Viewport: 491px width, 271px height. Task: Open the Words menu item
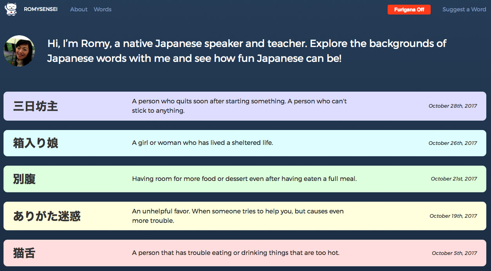[103, 9]
